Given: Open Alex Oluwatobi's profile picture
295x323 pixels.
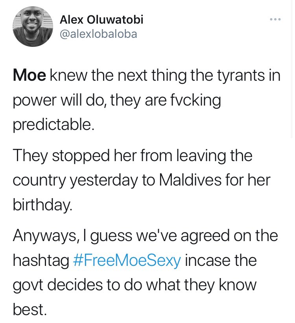Looking at the screenshot, I should [33, 26].
